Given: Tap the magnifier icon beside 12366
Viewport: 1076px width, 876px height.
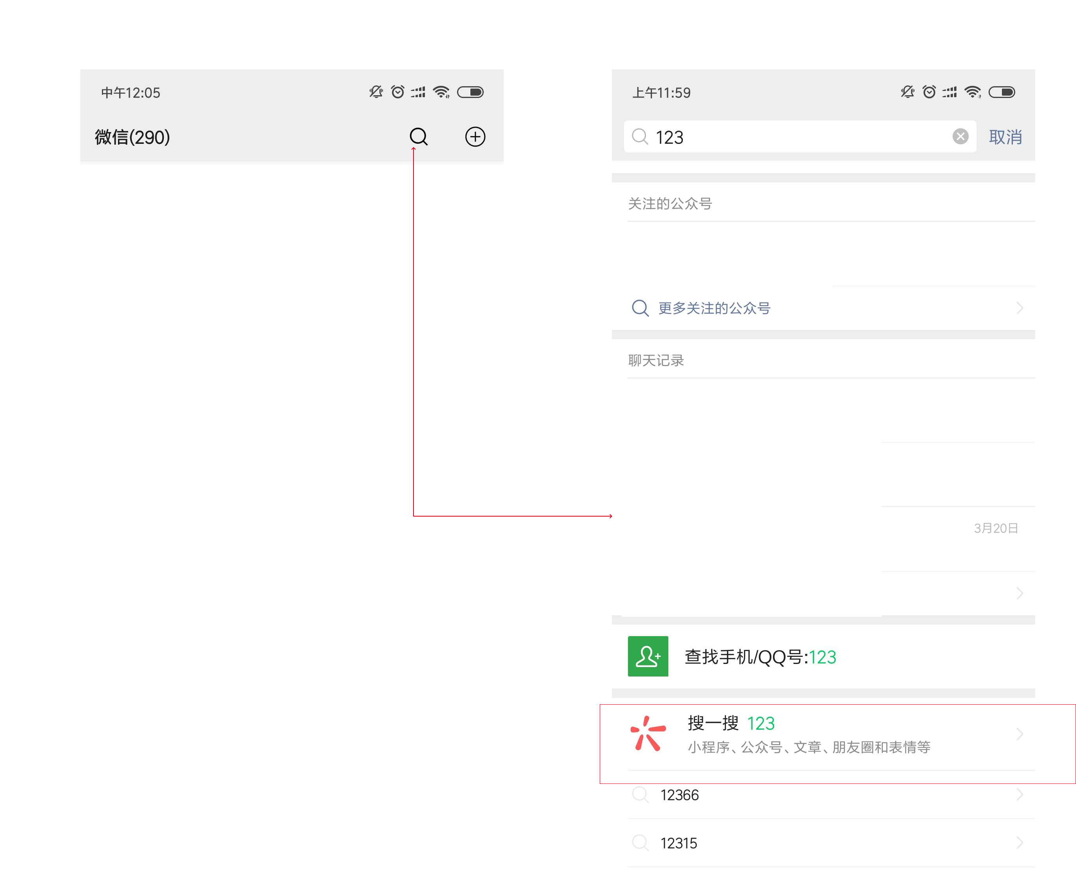Looking at the screenshot, I should [640, 794].
